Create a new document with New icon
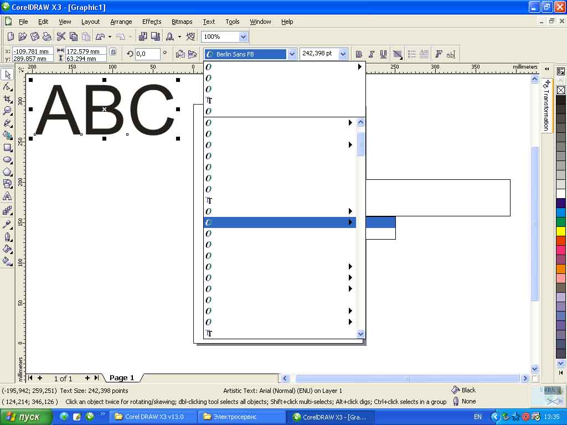This screenshot has height=425, width=567. [x=11, y=36]
